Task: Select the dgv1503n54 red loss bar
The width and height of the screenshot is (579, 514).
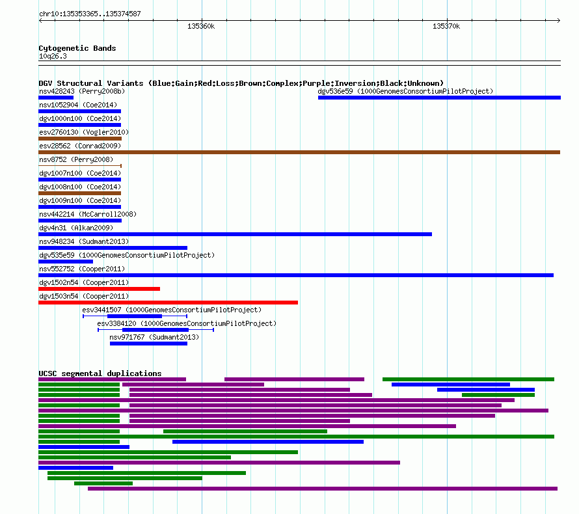Action: [168, 303]
